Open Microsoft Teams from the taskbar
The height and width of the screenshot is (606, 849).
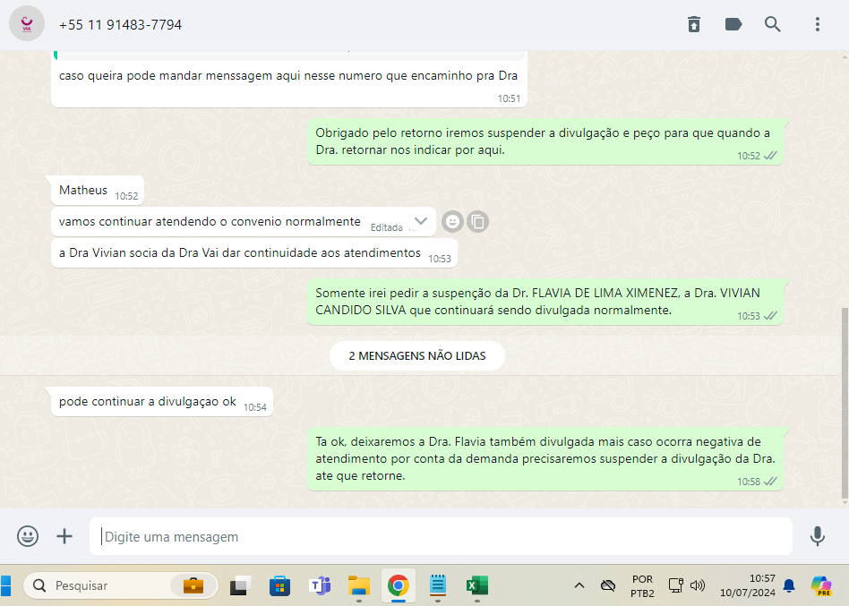coord(320,586)
